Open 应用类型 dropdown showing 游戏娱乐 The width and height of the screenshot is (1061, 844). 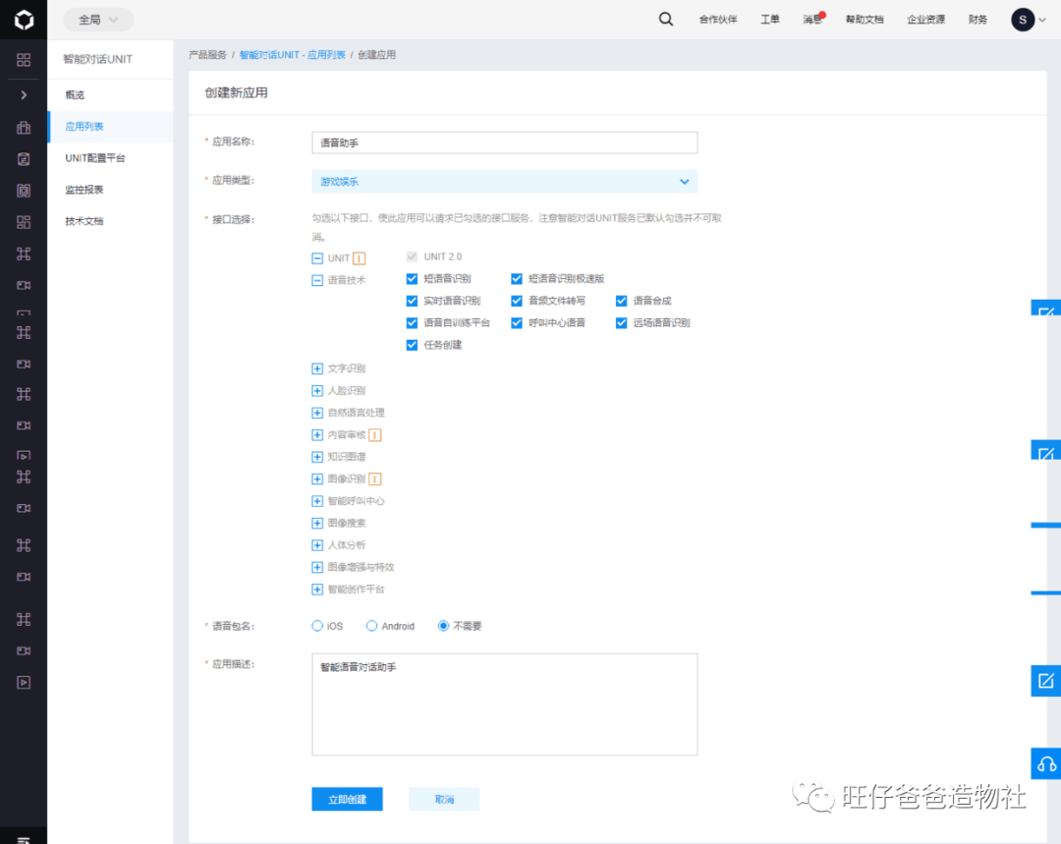pos(505,182)
